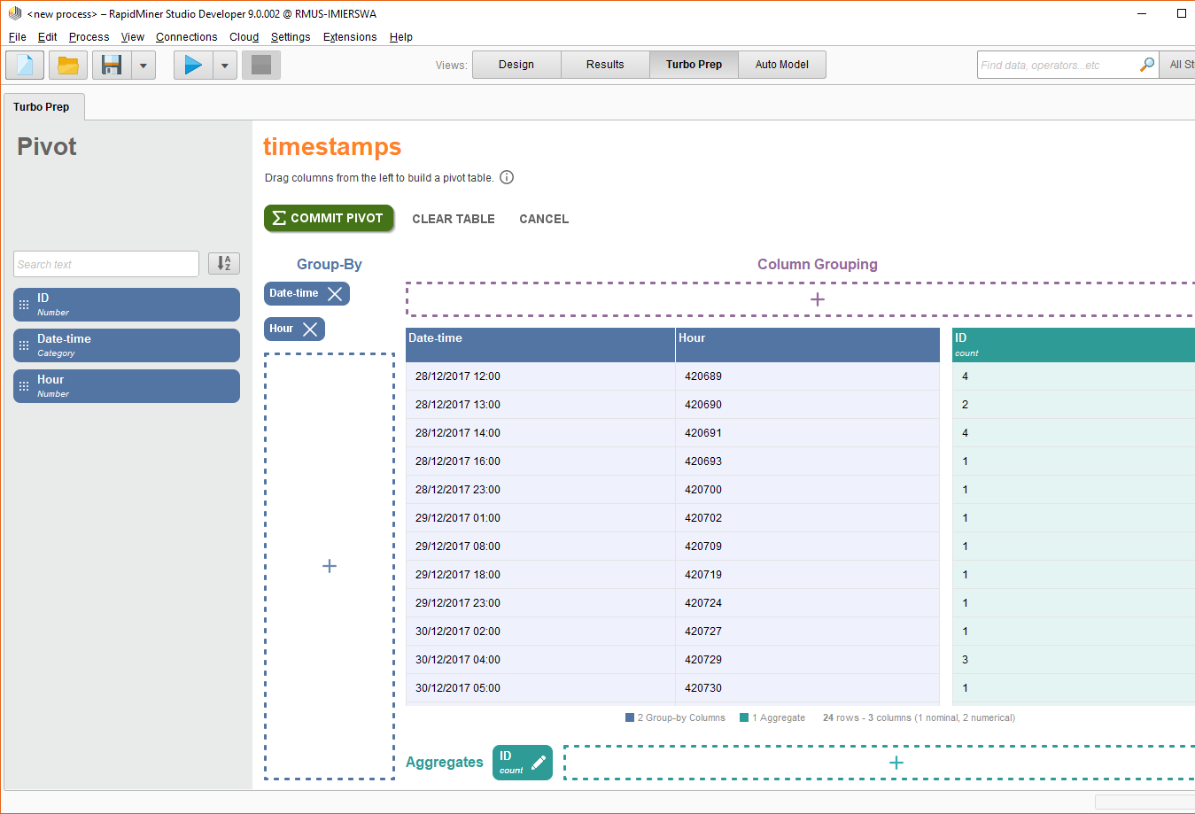Add a Group-By column with the blue plus

point(330,566)
